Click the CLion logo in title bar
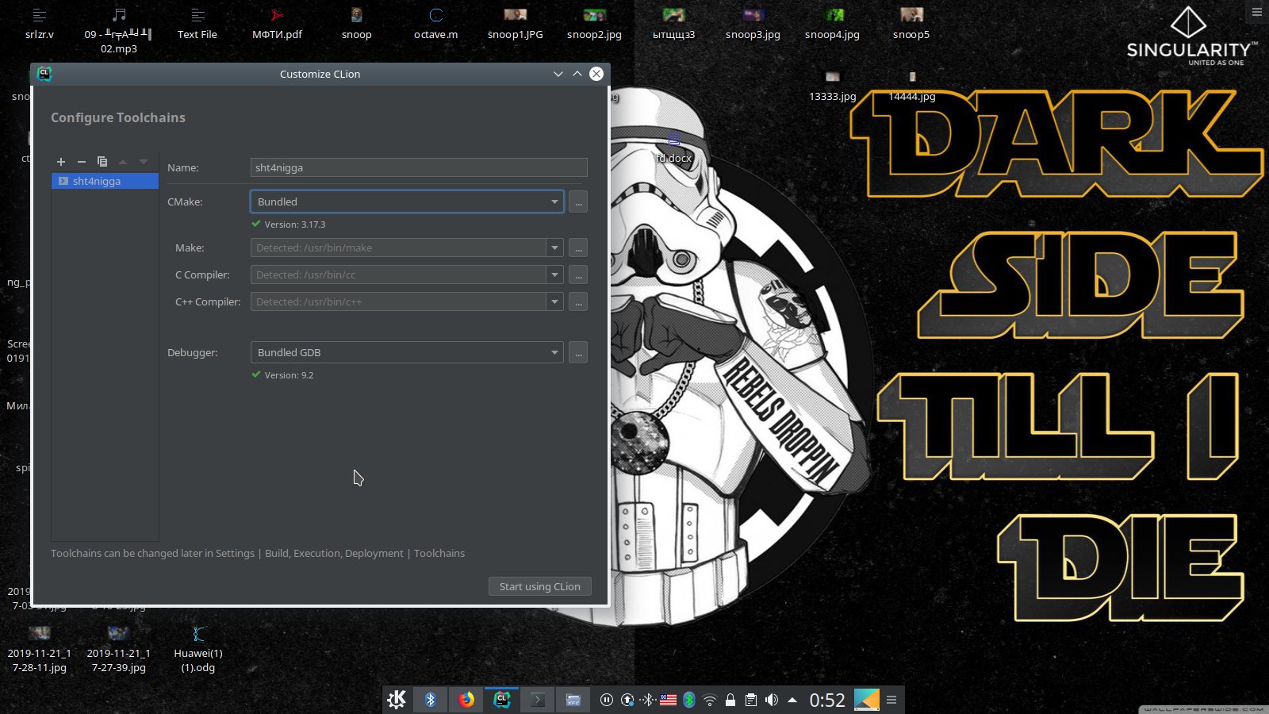Screen dimensions: 1269x714 tap(44, 74)
